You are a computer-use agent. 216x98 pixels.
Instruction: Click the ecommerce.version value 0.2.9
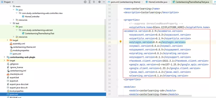[153, 31]
